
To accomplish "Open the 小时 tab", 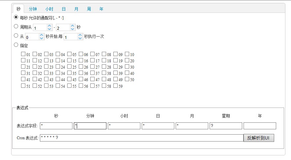I will (x=49, y=9).
